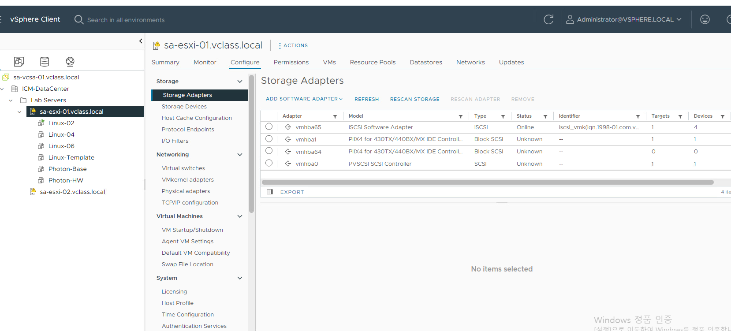Click the vmhba65 adapter icon

288,127
